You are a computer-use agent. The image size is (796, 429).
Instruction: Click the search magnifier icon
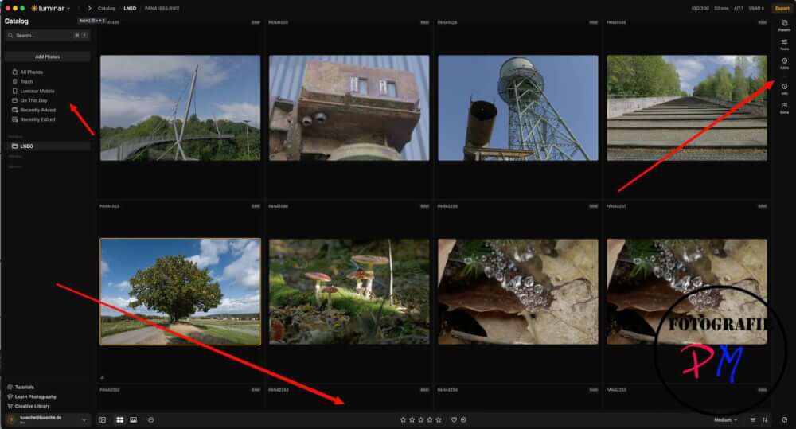[10, 36]
